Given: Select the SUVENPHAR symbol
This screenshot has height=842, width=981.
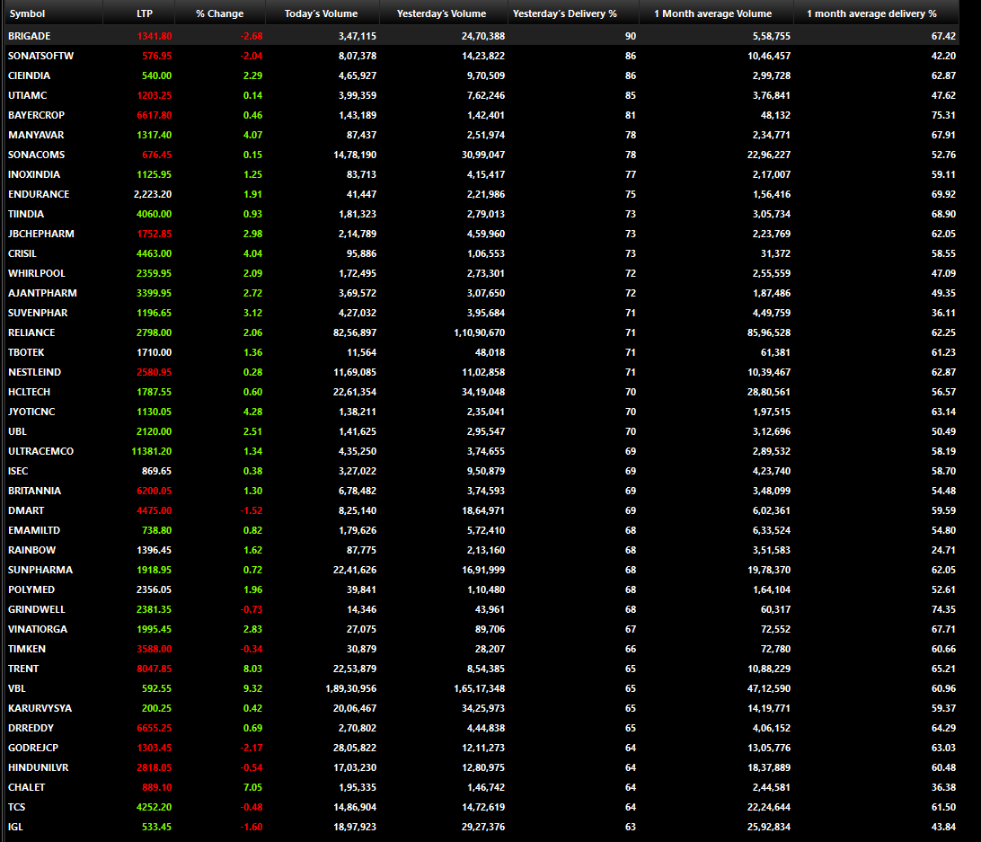Looking at the screenshot, I should pyautogui.click(x=38, y=313).
